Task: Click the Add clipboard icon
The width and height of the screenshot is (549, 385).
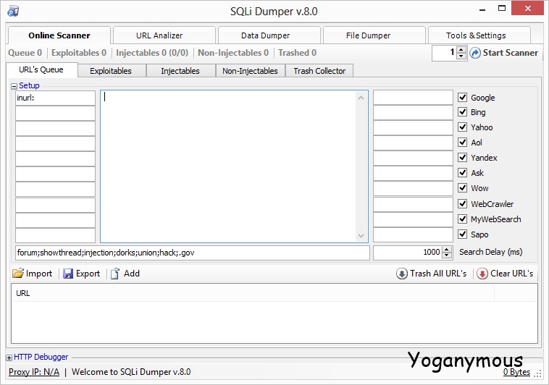Action: point(115,274)
